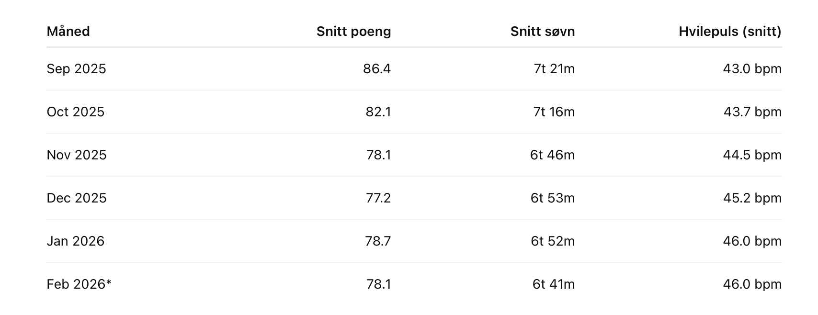818x315 pixels.
Task: Select the Jan 2026 month cell
Action: [x=75, y=241]
